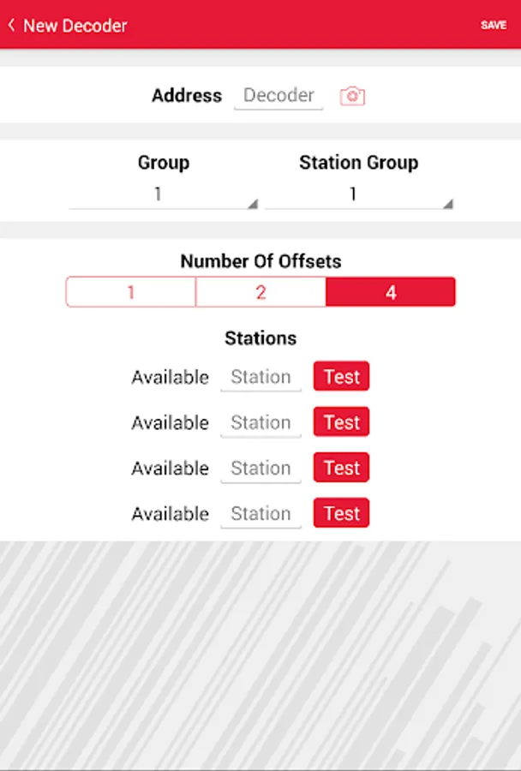The image size is (521, 771).
Task: Tap the New Decoder title text
Action: click(75, 26)
